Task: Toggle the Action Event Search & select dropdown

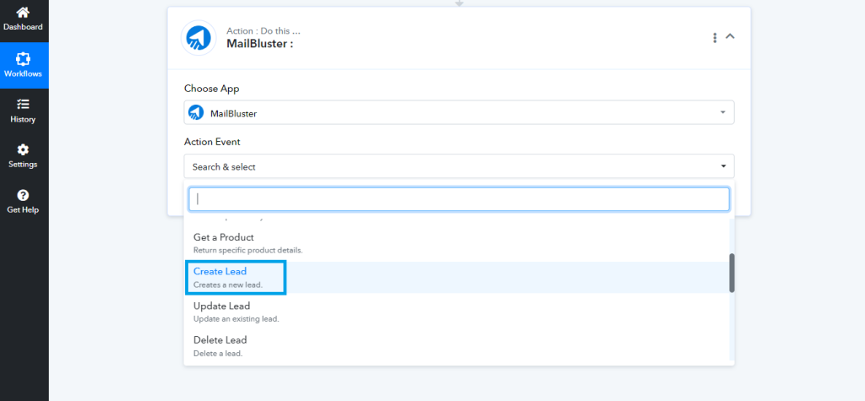Action: (x=459, y=166)
